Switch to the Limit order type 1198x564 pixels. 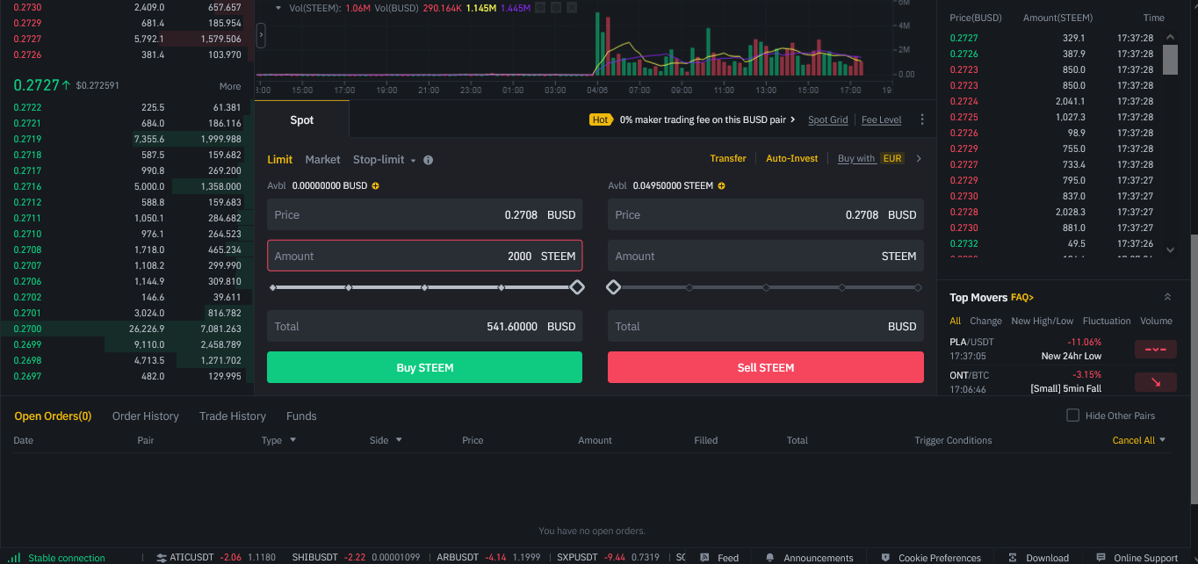coord(280,160)
